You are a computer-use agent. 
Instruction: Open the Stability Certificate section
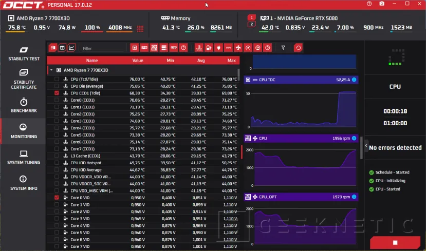click(x=24, y=79)
